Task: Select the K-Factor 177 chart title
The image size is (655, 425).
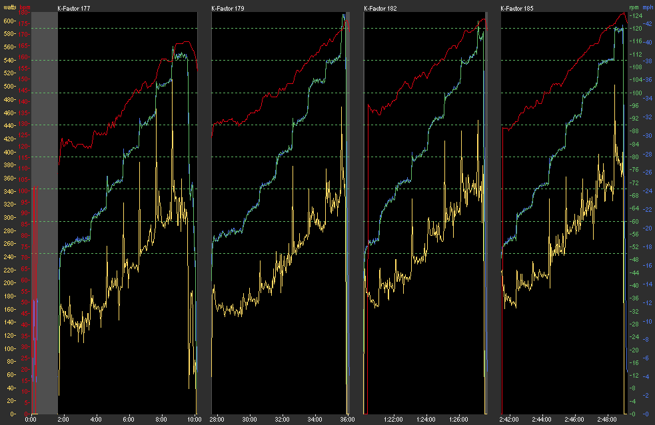Action: [74, 9]
